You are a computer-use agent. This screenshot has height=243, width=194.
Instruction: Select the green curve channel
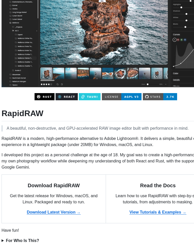(x=181, y=40)
